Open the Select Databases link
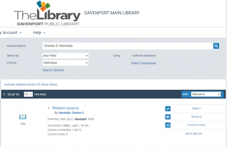Viewport: 227px width, 147px height. 143,63
